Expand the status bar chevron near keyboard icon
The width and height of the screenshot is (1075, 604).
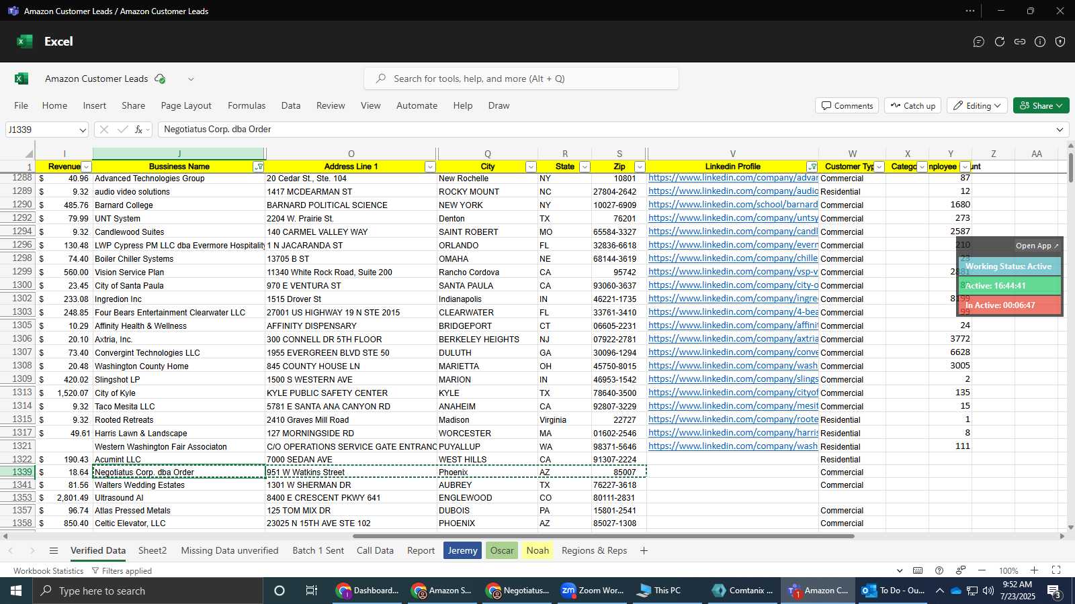[x=900, y=570]
